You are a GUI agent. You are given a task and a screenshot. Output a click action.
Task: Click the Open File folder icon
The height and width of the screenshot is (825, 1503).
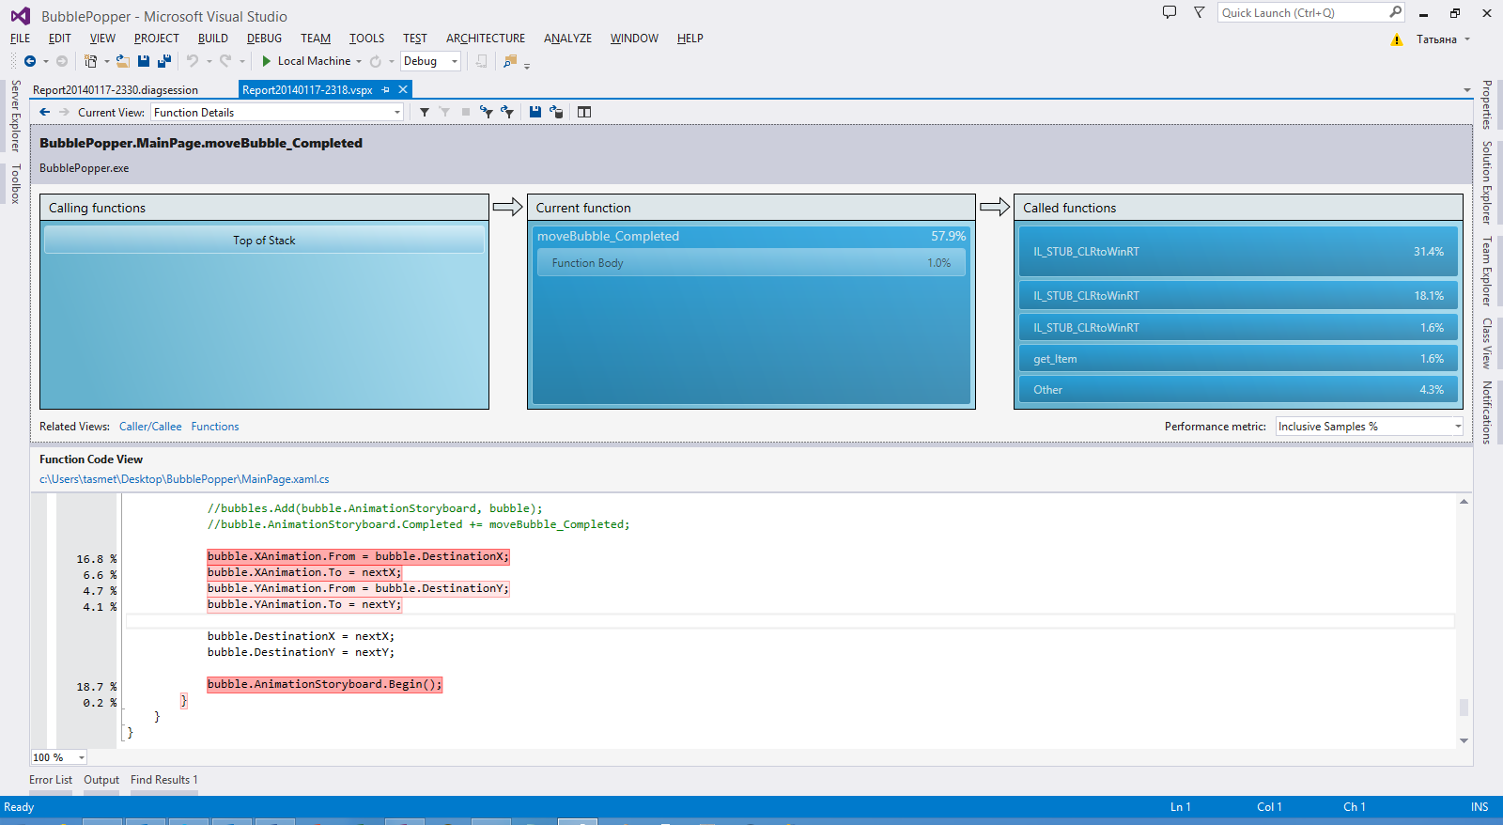click(x=122, y=61)
